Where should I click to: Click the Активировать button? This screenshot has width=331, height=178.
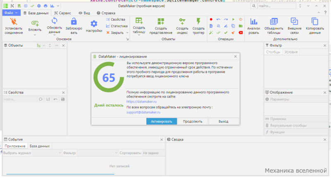coord(161,121)
